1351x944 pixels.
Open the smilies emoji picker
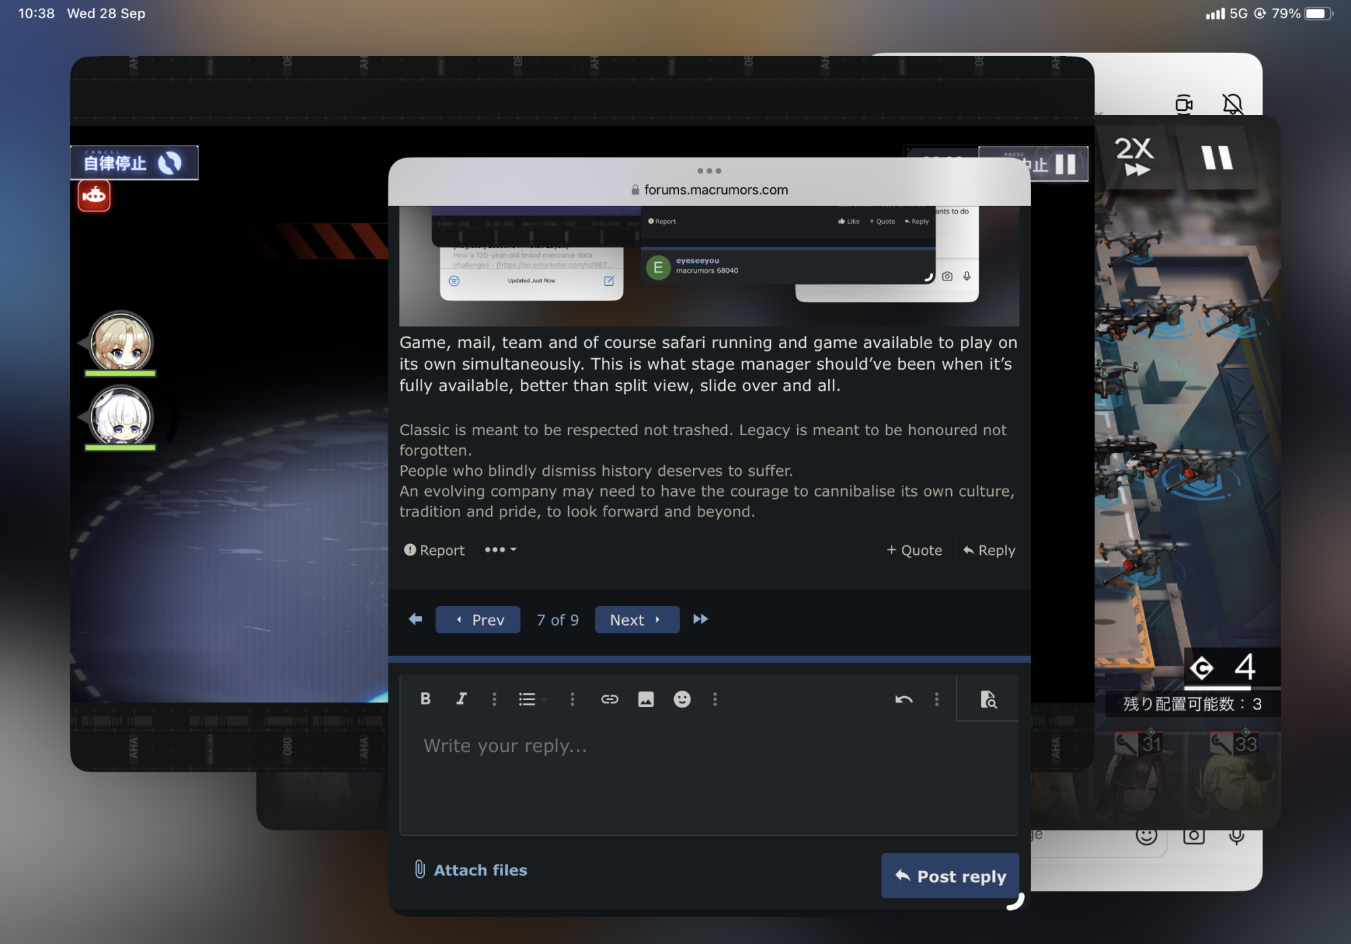(682, 699)
